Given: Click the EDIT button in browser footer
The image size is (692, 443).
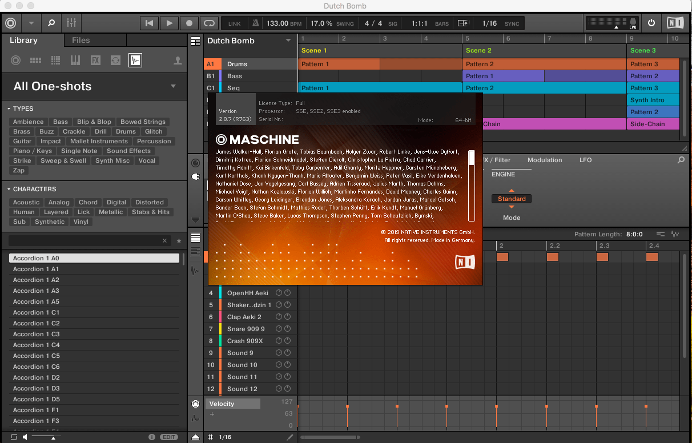Looking at the screenshot, I should point(169,437).
